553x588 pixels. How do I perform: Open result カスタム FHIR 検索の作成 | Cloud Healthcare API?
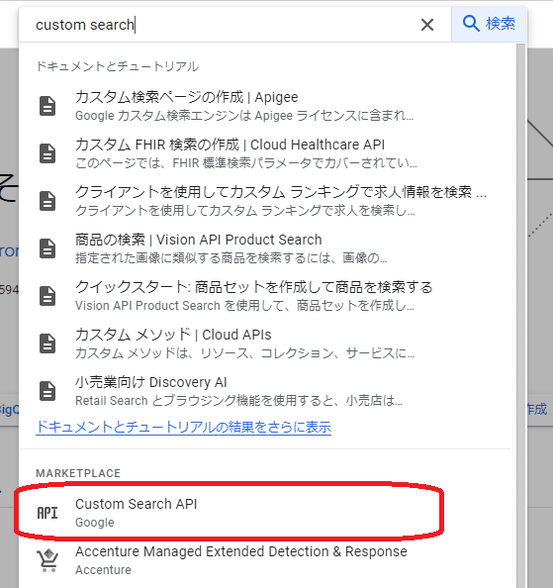230,145
